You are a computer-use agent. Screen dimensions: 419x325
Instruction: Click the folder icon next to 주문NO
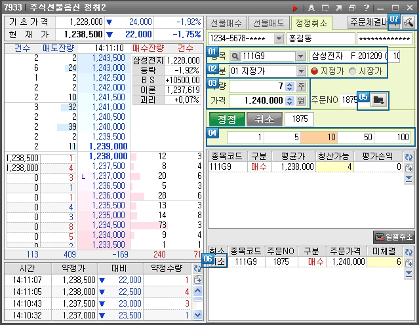[x=378, y=100]
